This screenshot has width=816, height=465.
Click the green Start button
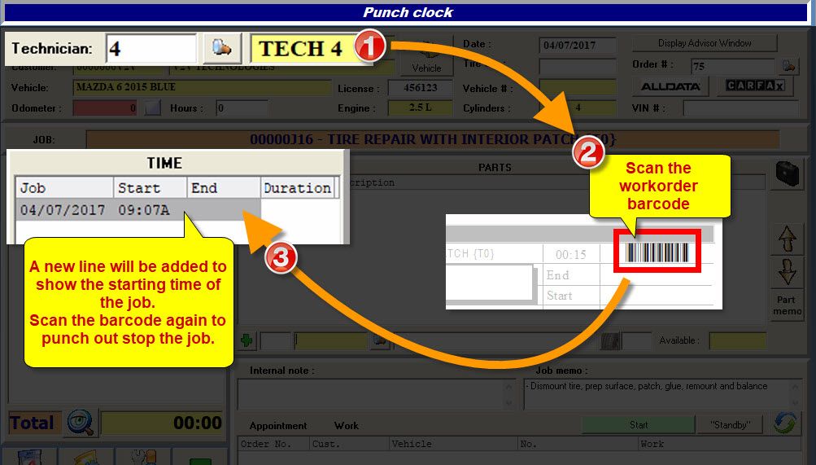coord(639,425)
